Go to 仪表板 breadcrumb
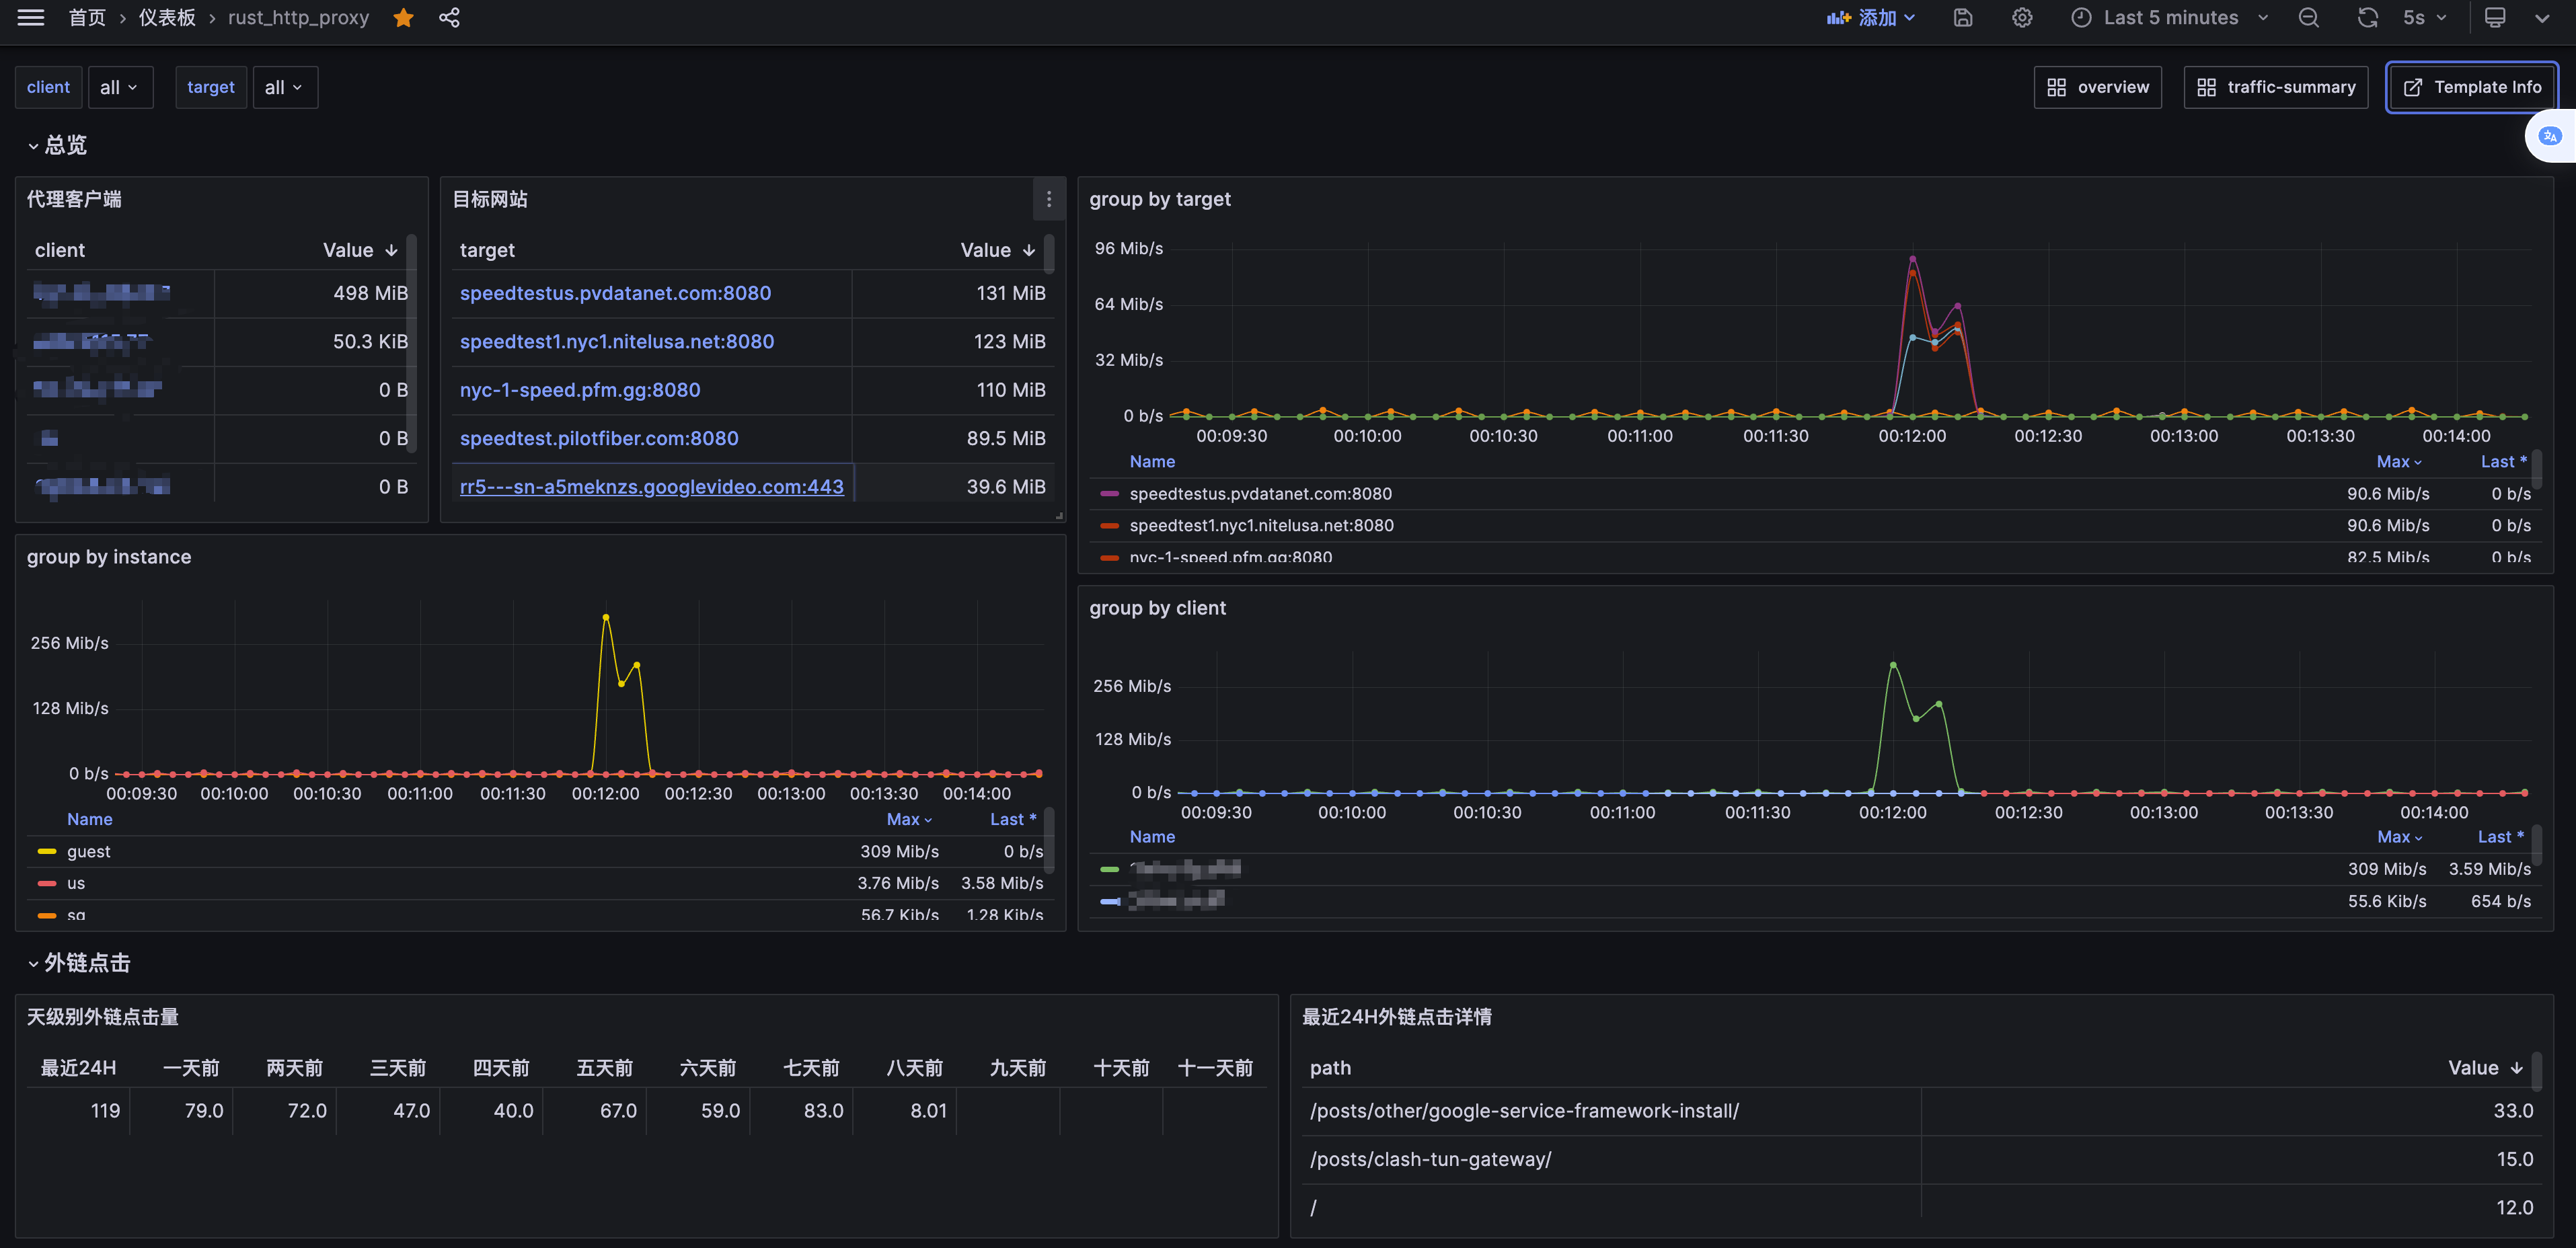This screenshot has height=1248, width=2576. [167, 18]
